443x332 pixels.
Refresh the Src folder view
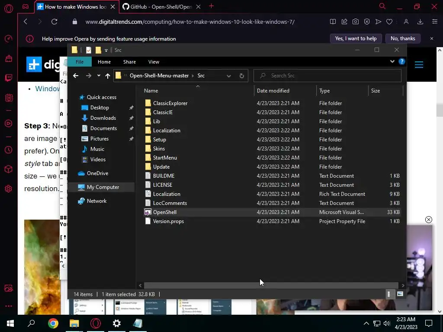tap(241, 76)
